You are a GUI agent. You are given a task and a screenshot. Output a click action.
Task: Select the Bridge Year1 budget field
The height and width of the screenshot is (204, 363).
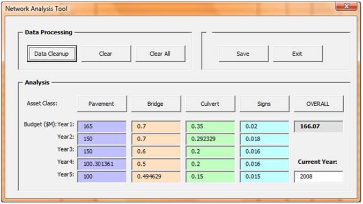(x=156, y=126)
